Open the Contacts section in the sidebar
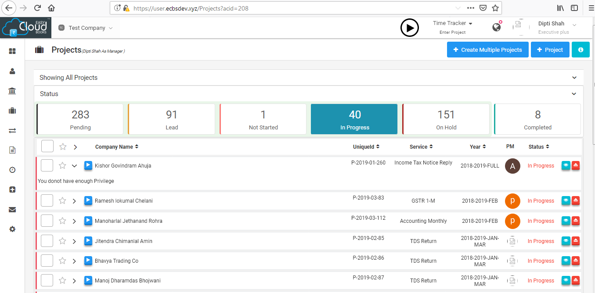This screenshot has width=595, height=293. [12, 71]
